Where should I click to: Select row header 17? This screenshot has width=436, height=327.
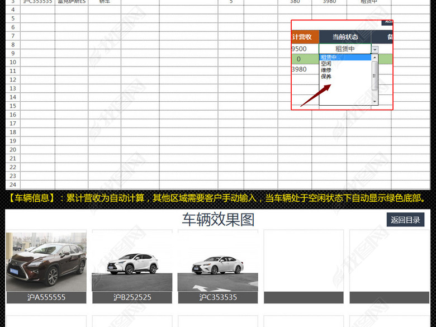[13, 124]
